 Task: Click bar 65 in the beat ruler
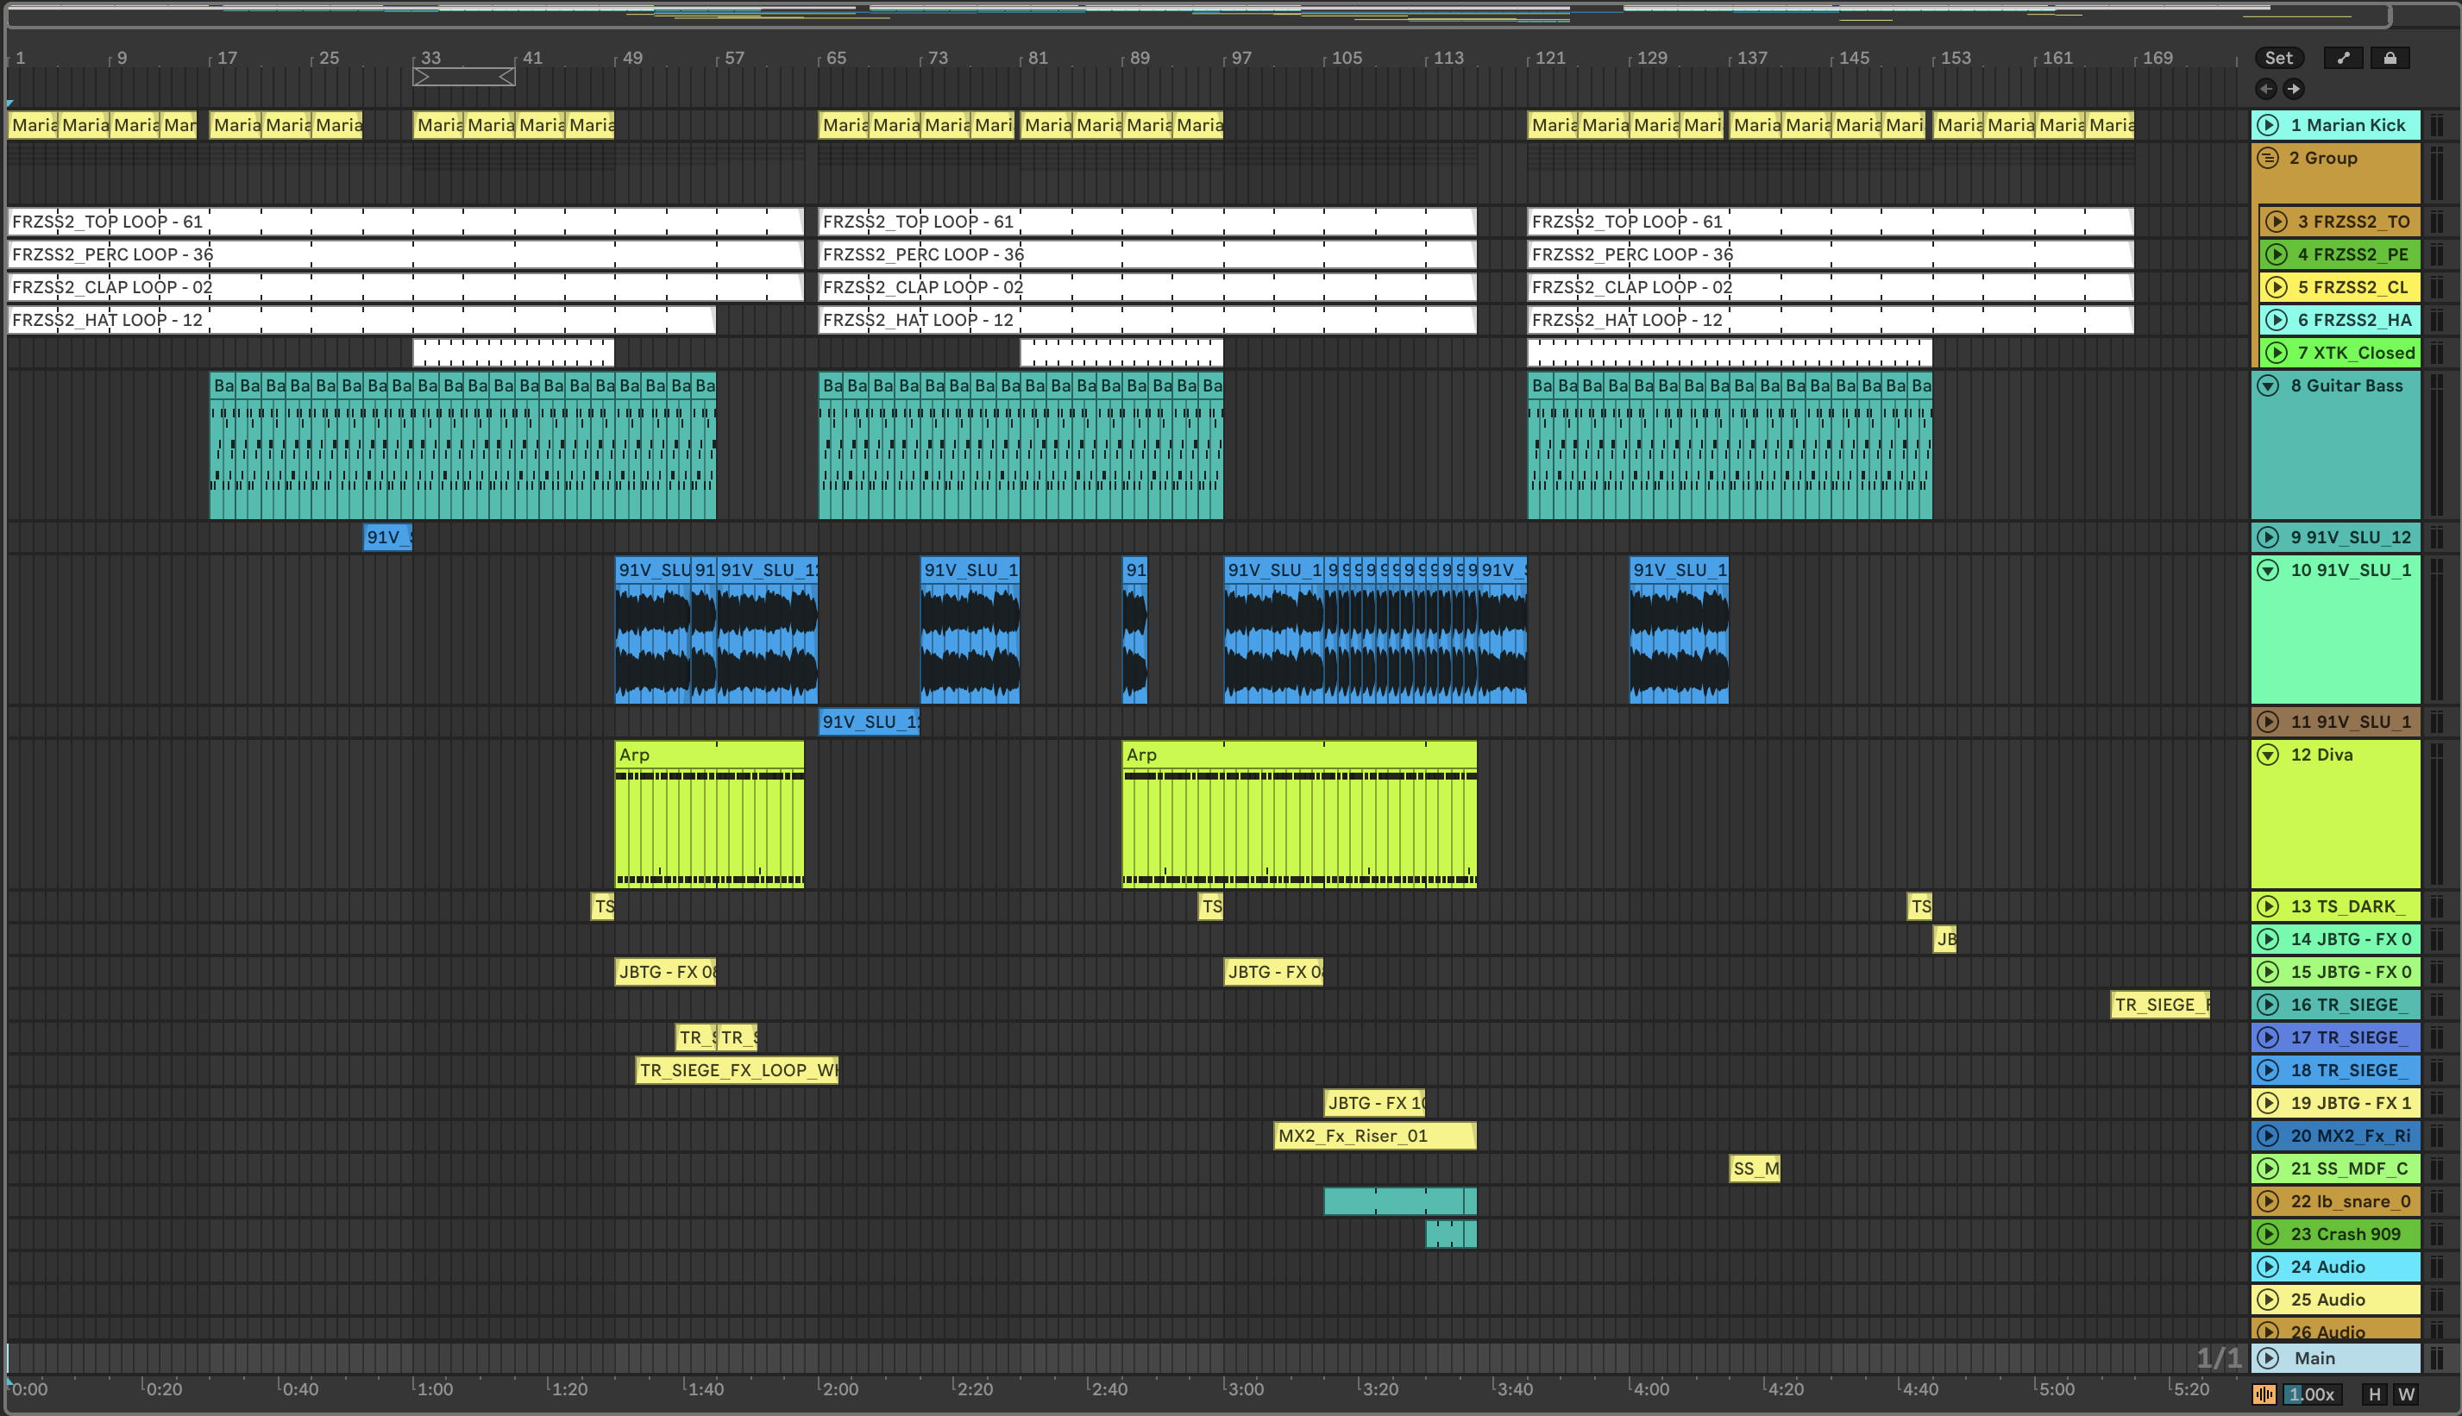pos(836,59)
